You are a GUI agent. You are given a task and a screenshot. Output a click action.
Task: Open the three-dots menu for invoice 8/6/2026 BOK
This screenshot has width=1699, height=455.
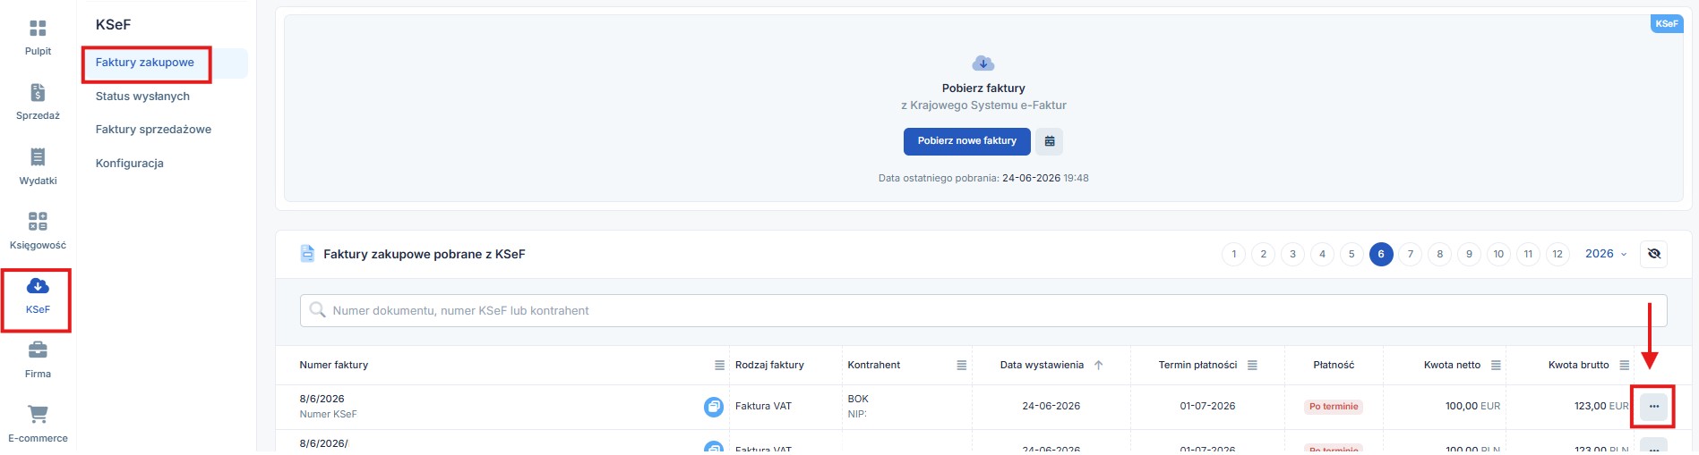tap(1654, 407)
